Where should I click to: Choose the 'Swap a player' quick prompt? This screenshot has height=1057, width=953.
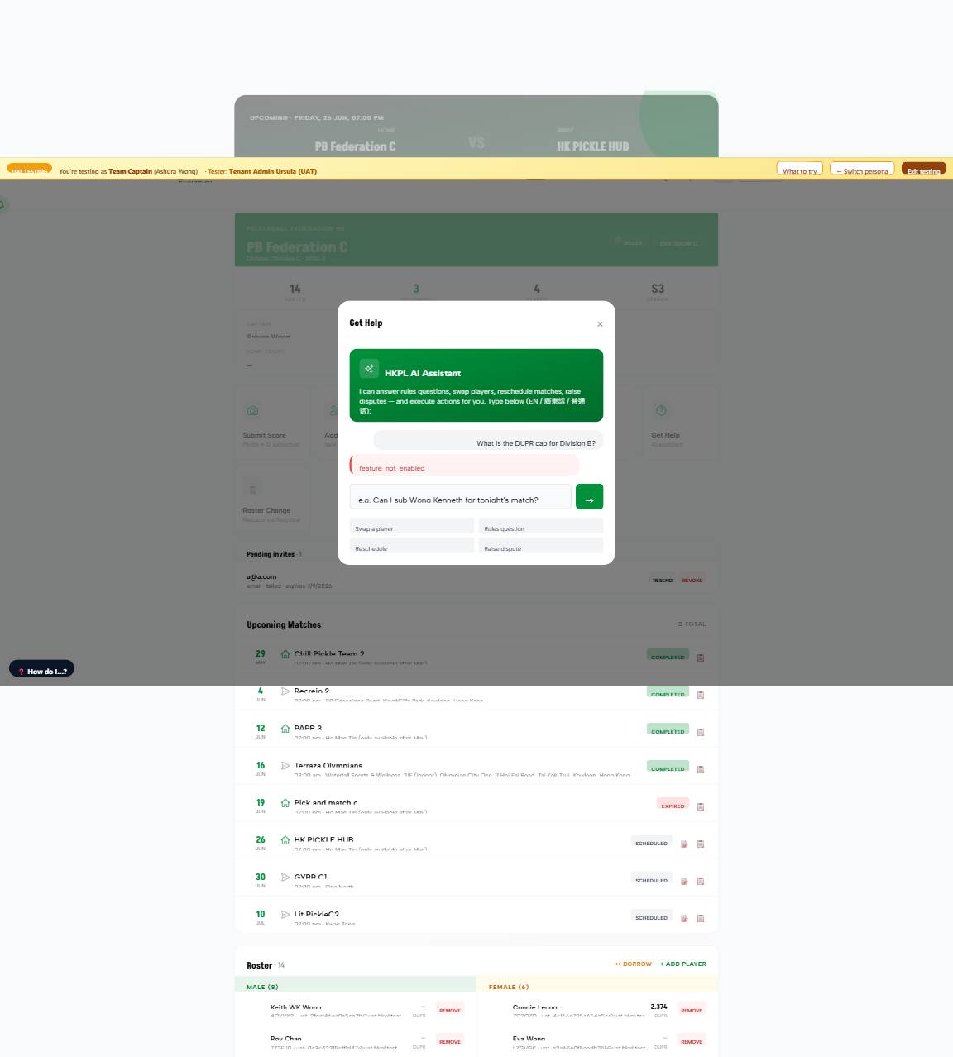(x=412, y=526)
